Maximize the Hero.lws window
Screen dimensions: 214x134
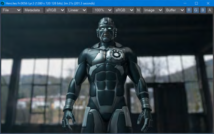196,3
